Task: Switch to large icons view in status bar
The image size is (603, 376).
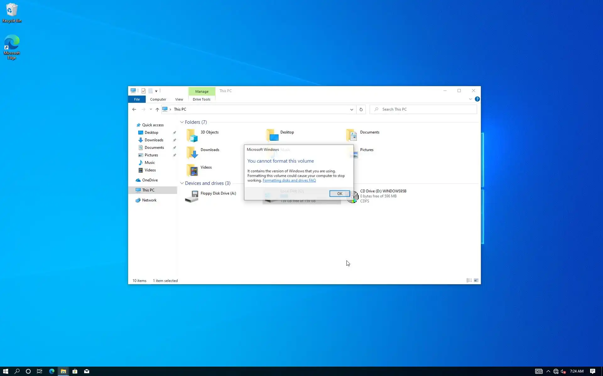Action: [x=476, y=280]
